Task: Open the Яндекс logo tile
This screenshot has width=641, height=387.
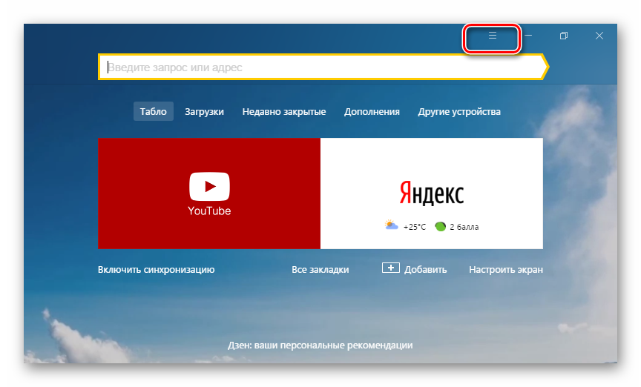Action: (x=431, y=193)
